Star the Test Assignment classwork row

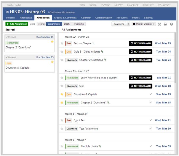tap(62, 129)
